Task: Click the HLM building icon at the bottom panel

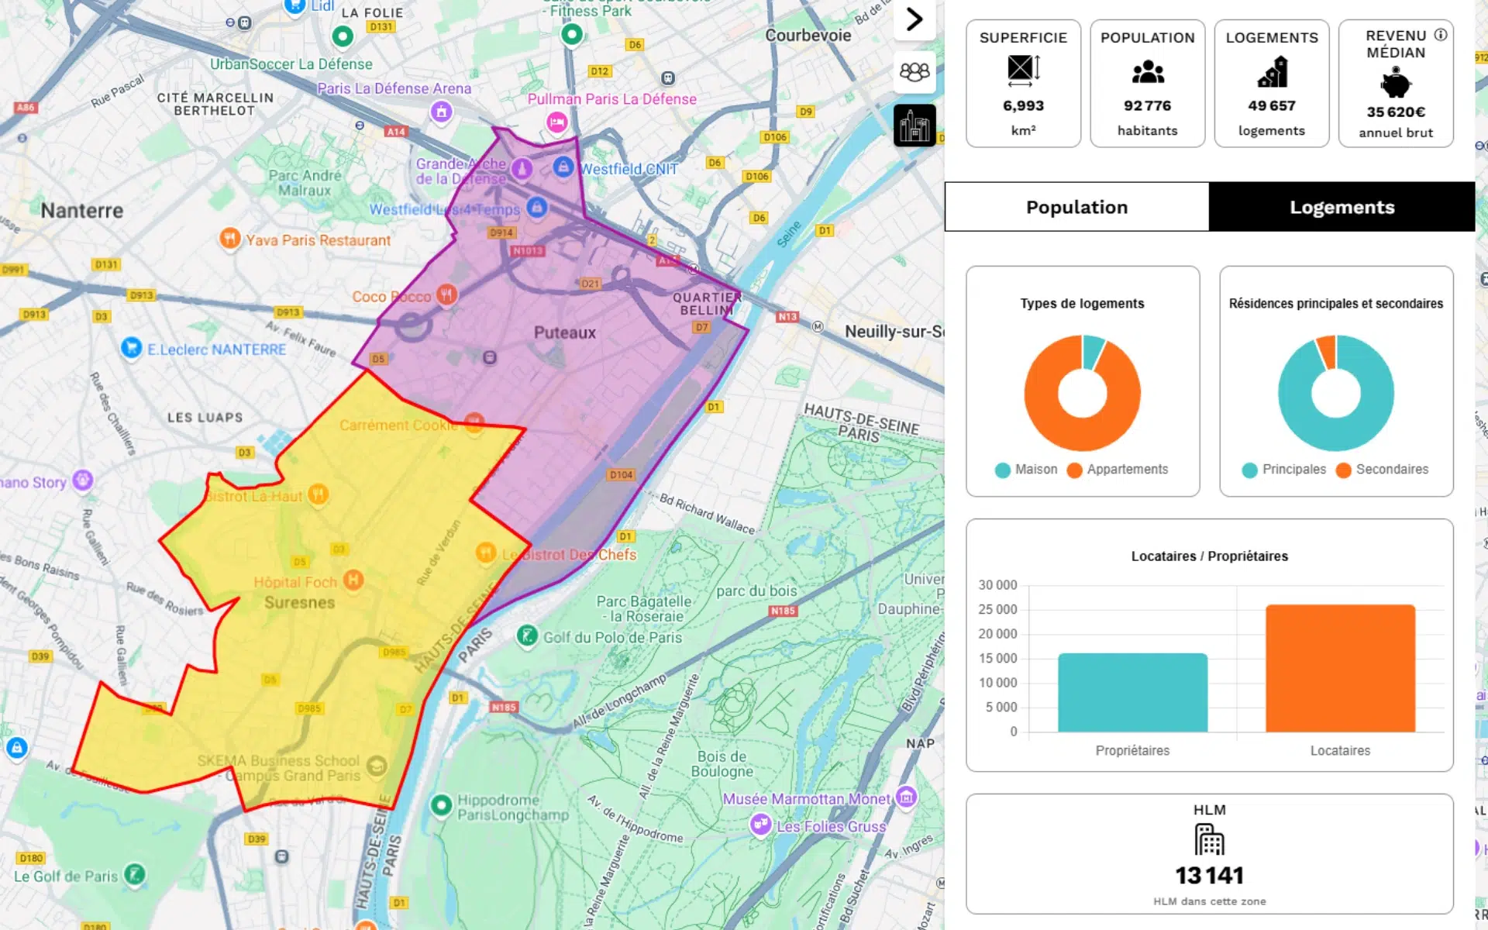Action: point(1209,839)
